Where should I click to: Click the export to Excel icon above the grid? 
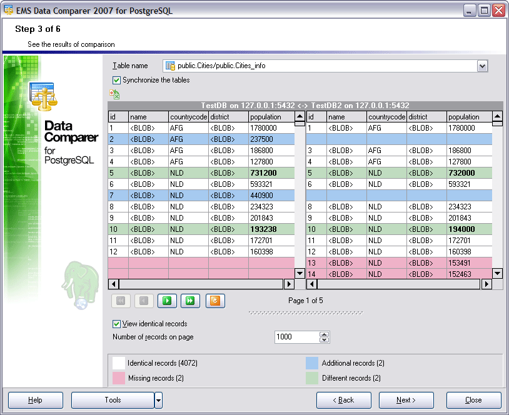point(114,94)
